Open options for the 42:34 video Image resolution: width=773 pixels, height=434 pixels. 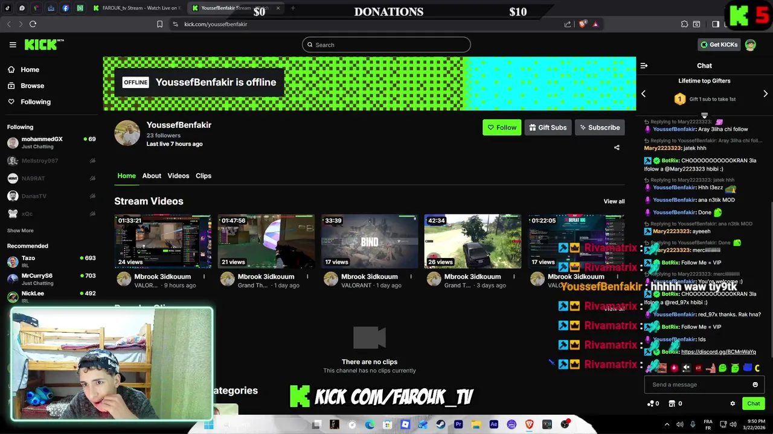pyautogui.click(x=514, y=277)
